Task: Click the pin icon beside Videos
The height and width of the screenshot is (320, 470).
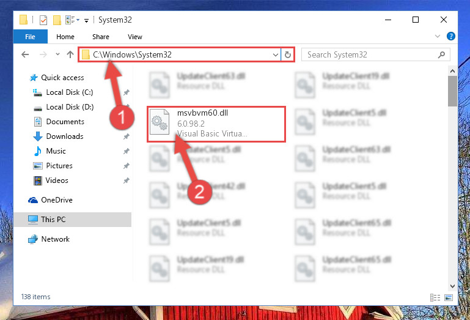Action: [127, 180]
